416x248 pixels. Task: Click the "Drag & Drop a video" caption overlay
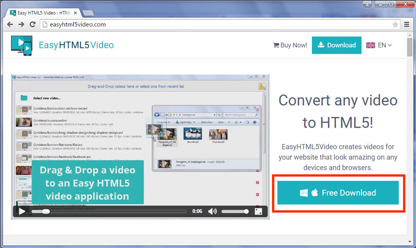[87, 183]
